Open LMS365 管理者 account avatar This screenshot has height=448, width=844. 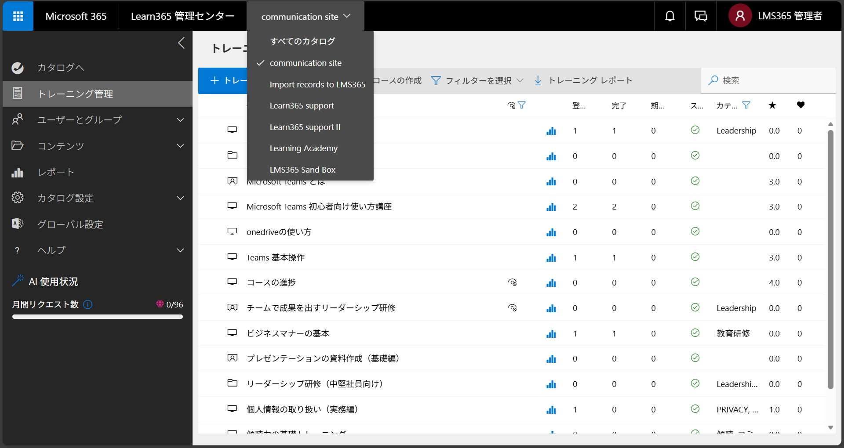pyautogui.click(x=740, y=16)
